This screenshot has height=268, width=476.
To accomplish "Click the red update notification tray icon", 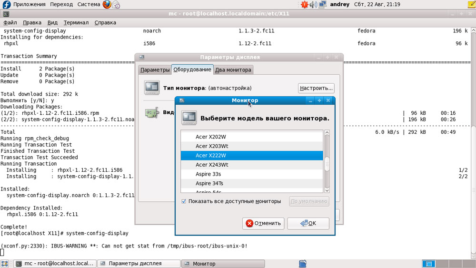I will click(304, 5).
